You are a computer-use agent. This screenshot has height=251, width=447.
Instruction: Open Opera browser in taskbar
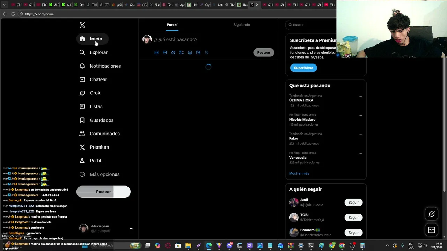click(168, 245)
